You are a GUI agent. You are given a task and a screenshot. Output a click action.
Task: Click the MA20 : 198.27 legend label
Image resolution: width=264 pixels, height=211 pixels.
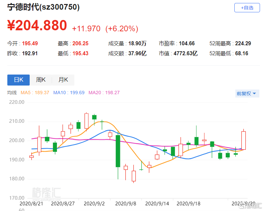tap(104, 93)
